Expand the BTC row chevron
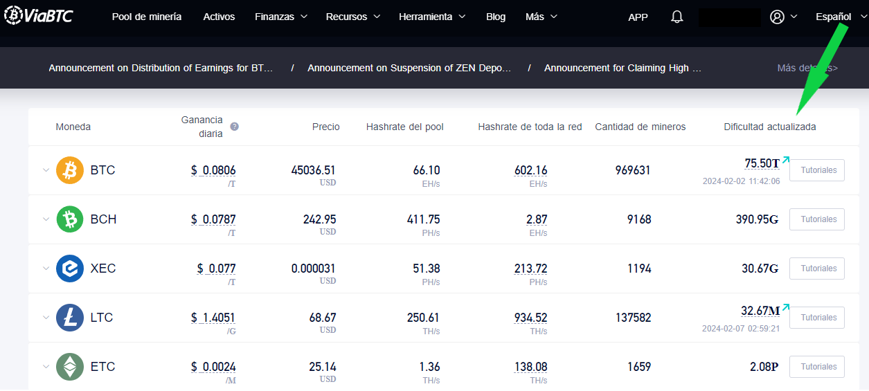Screen dimensions: 869x391 (x=46, y=170)
